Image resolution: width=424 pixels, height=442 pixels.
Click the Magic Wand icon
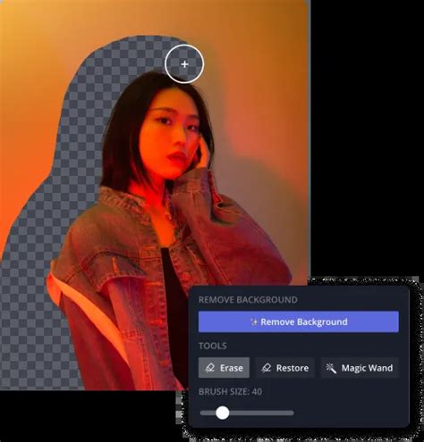(x=331, y=368)
